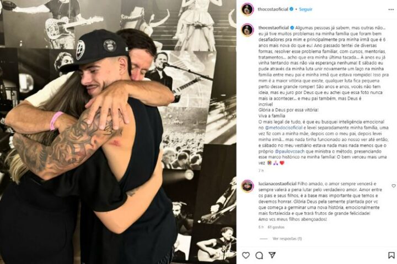397x264 pixels.
Task: Like the post with the heart icon
Action: click(245, 255)
